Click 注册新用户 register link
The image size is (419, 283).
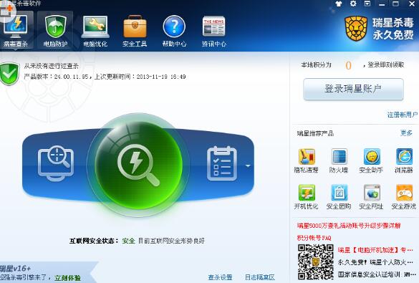point(403,115)
